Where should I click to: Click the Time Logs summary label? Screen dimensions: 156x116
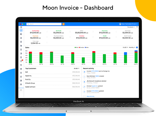35,41
